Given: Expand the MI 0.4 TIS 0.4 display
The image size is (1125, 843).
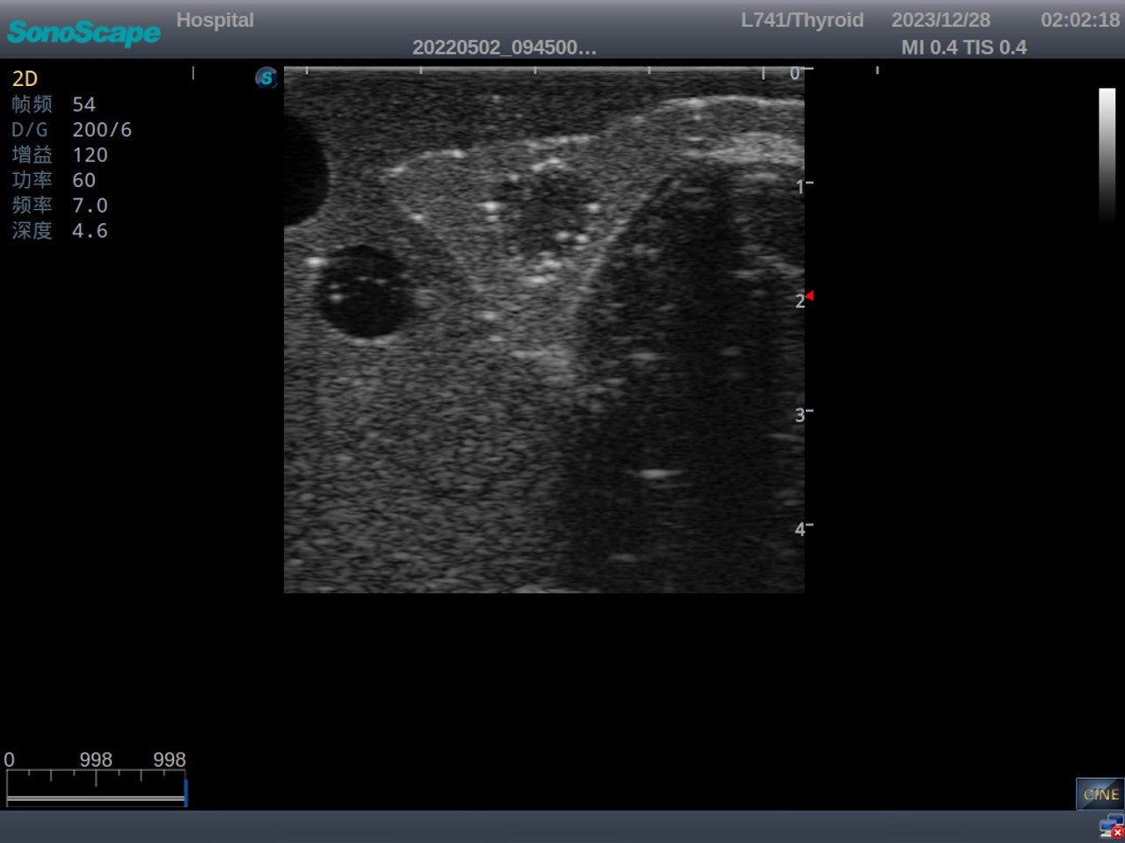Looking at the screenshot, I should point(963,47).
